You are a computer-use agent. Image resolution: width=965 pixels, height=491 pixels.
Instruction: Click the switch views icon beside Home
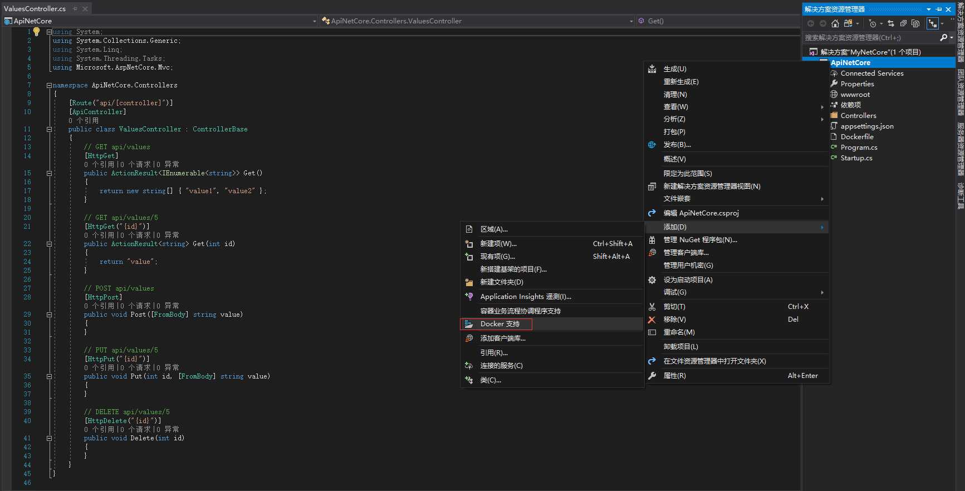pyautogui.click(x=848, y=23)
